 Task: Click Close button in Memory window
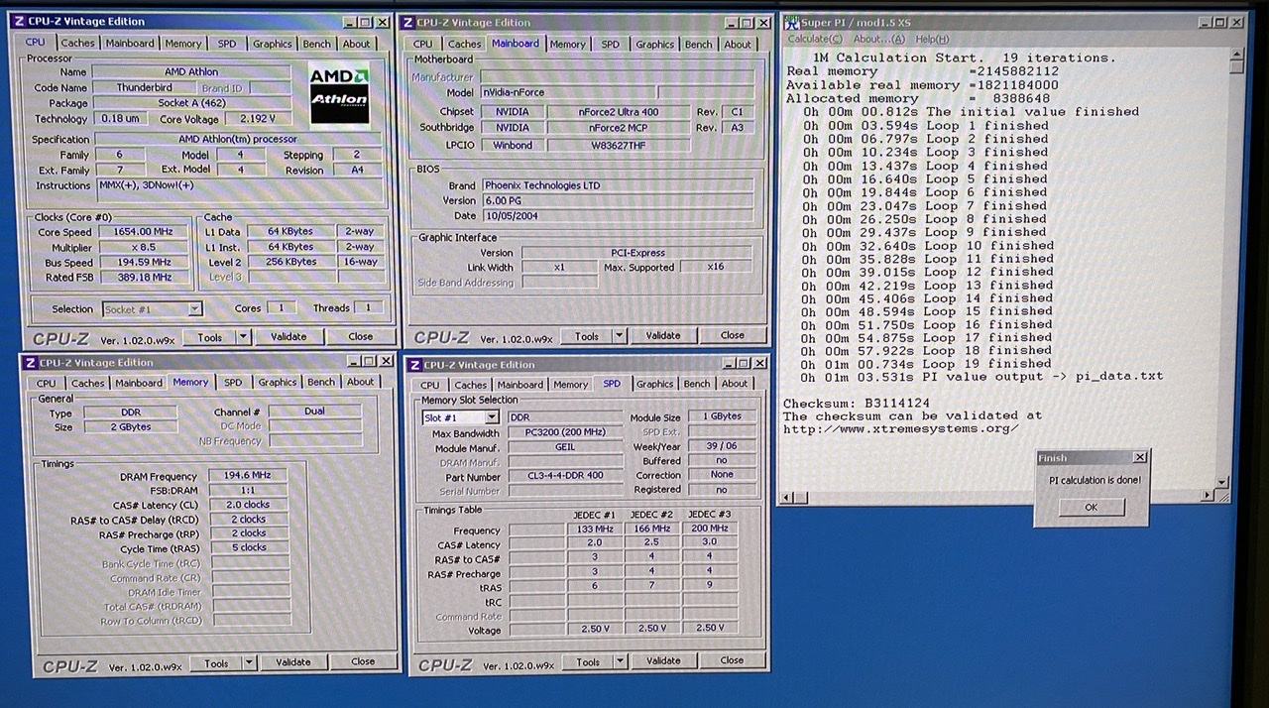pyautogui.click(x=363, y=661)
